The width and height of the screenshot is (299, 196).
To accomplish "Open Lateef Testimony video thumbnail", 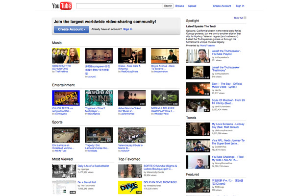I will (198, 73).
